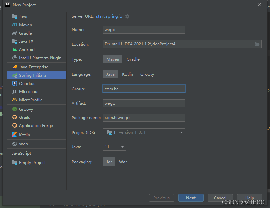This screenshot has width=270, height=208.
Task: Open the Project SDK dropdown
Action: 144,132
